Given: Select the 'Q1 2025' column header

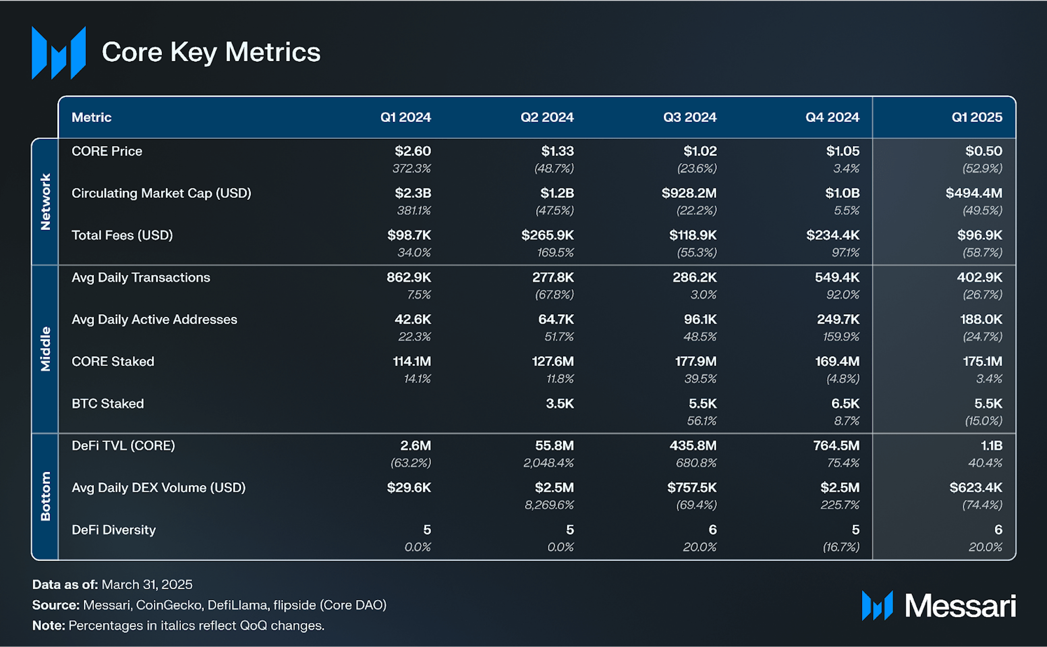Looking at the screenshot, I should pyautogui.click(x=977, y=117).
